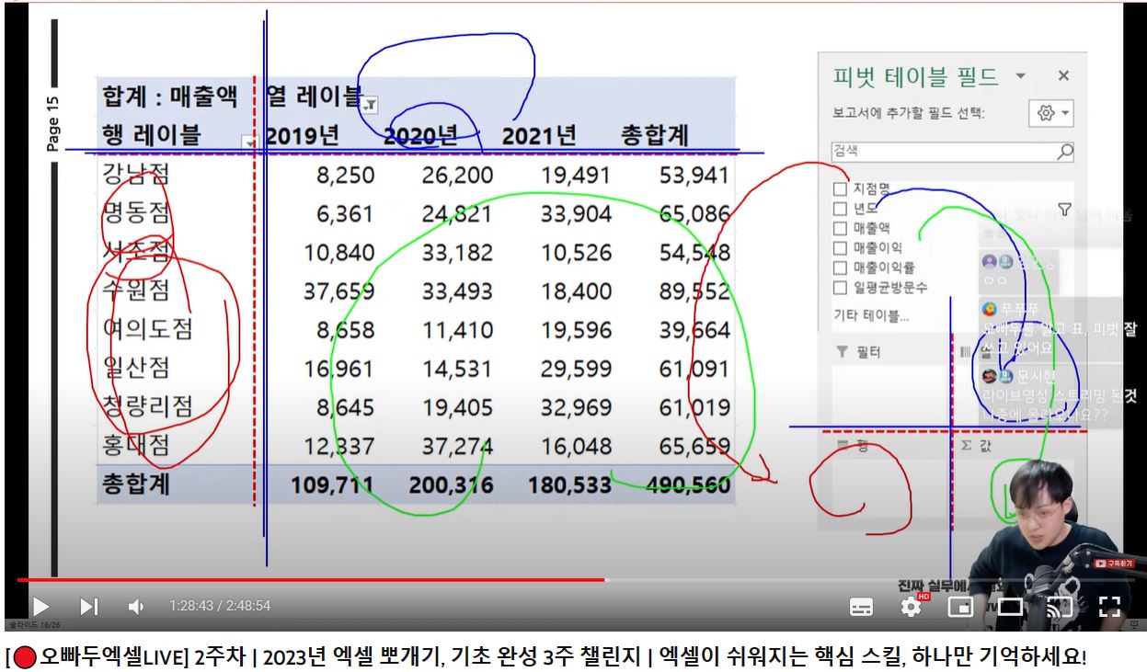Toggle subtitles on the player
Image resolution: width=1147 pixels, height=672 pixels.
pyautogui.click(x=861, y=606)
